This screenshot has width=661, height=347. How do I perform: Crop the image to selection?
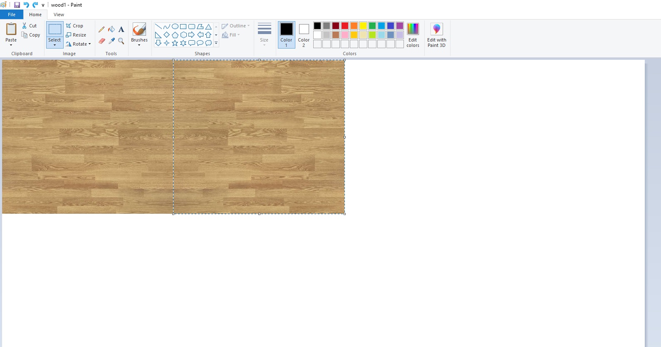(x=75, y=26)
